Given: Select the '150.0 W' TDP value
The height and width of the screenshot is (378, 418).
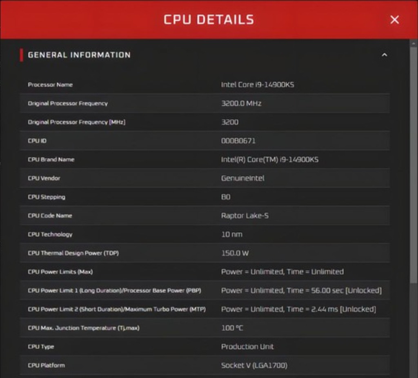Looking at the screenshot, I should coord(235,253).
